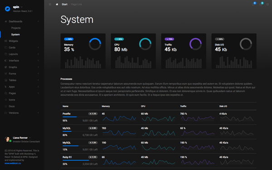Click the teal CPU donut chart
Viewport: 272px width, 170px height.
(145, 44)
